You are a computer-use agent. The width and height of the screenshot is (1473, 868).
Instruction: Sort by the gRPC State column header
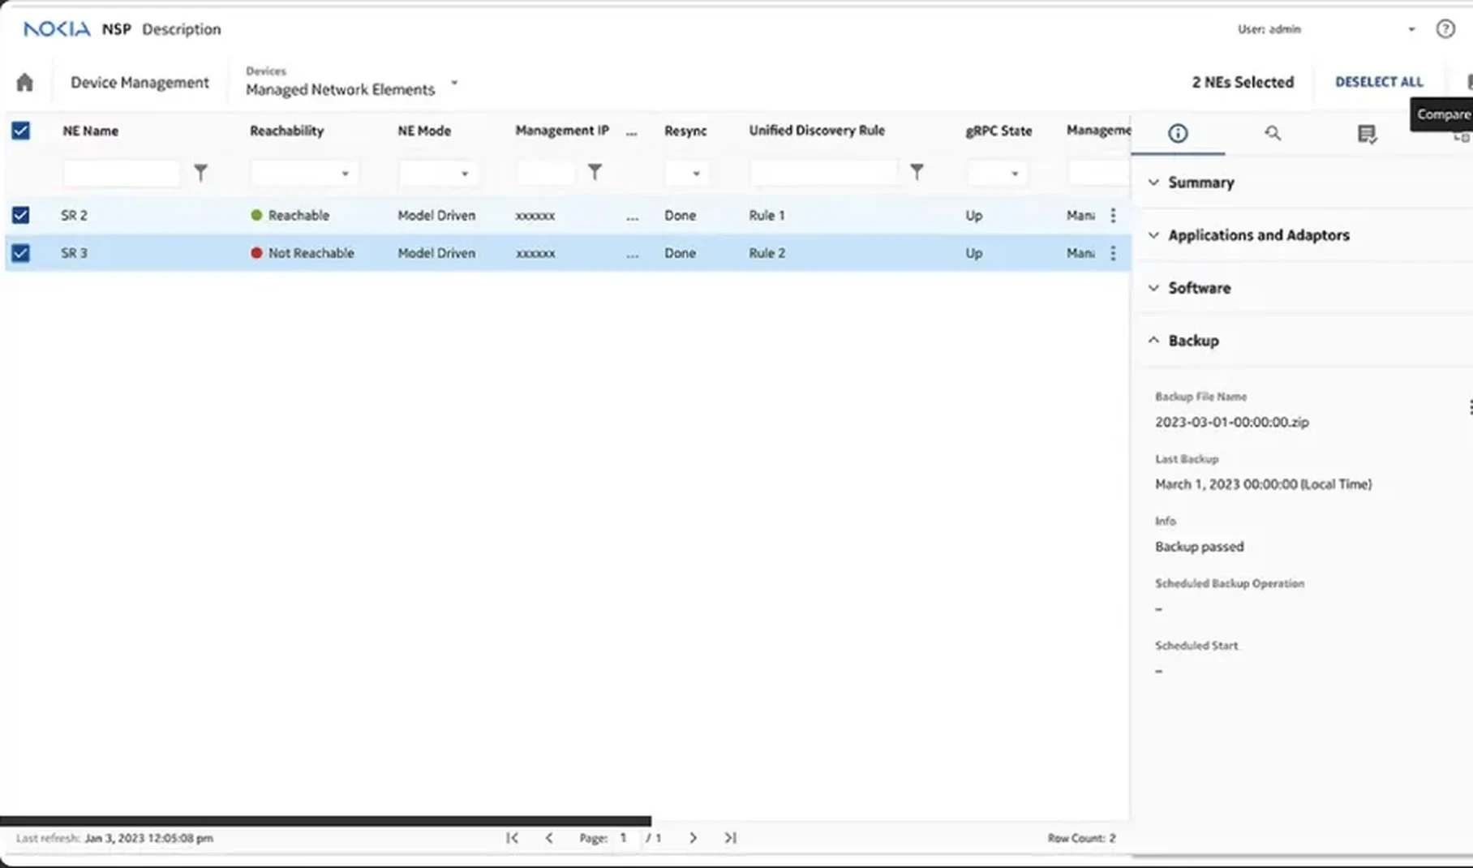(998, 131)
